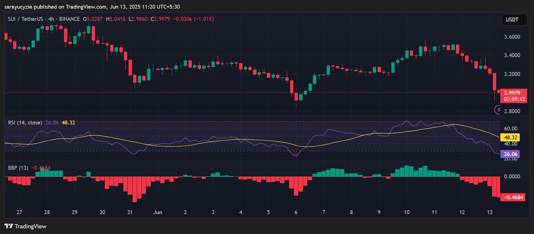Click the red -0.4684 BBP value tag
The height and width of the screenshot is (234, 534).
513,197
